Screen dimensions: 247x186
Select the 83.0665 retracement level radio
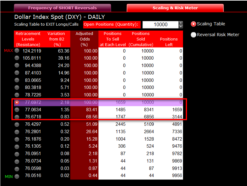pos(17,80)
